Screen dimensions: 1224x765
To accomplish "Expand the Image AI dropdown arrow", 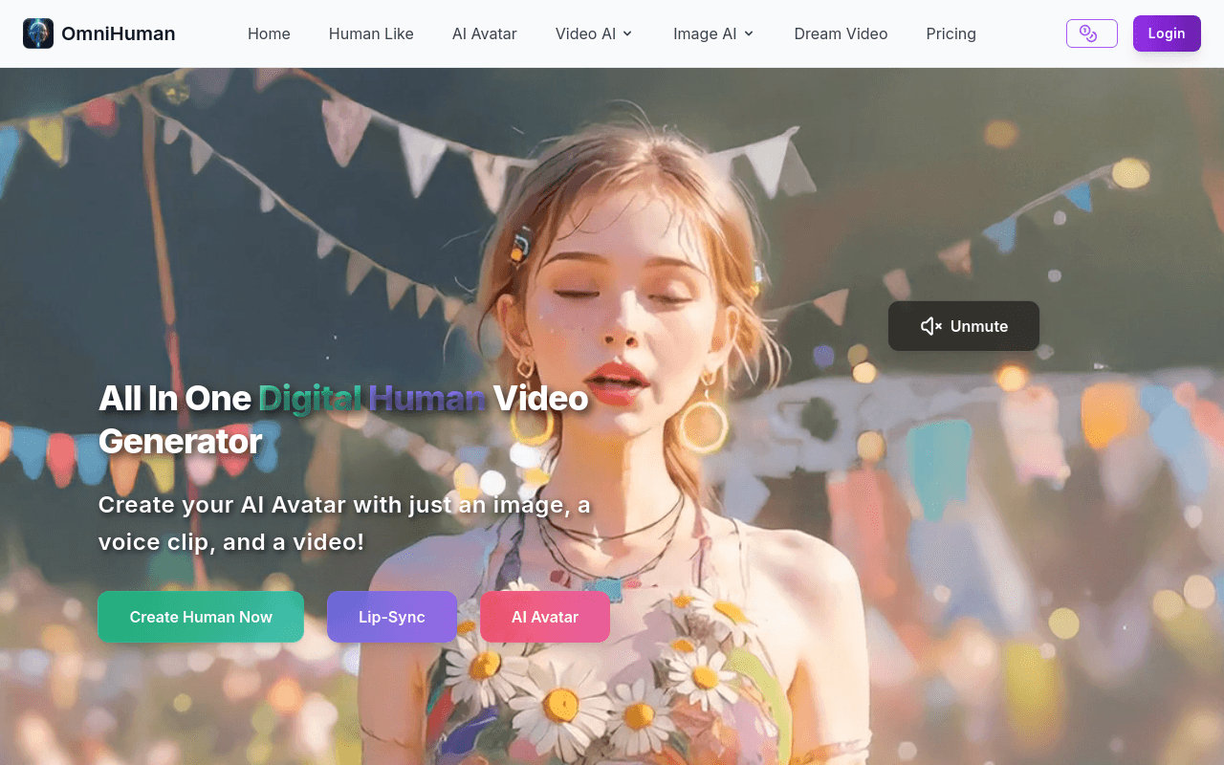I will click(749, 33).
